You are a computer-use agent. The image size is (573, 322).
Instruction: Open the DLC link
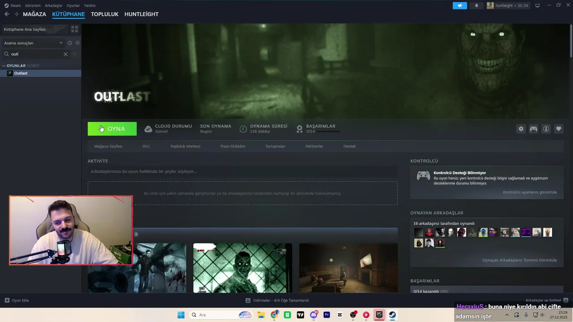(x=146, y=146)
